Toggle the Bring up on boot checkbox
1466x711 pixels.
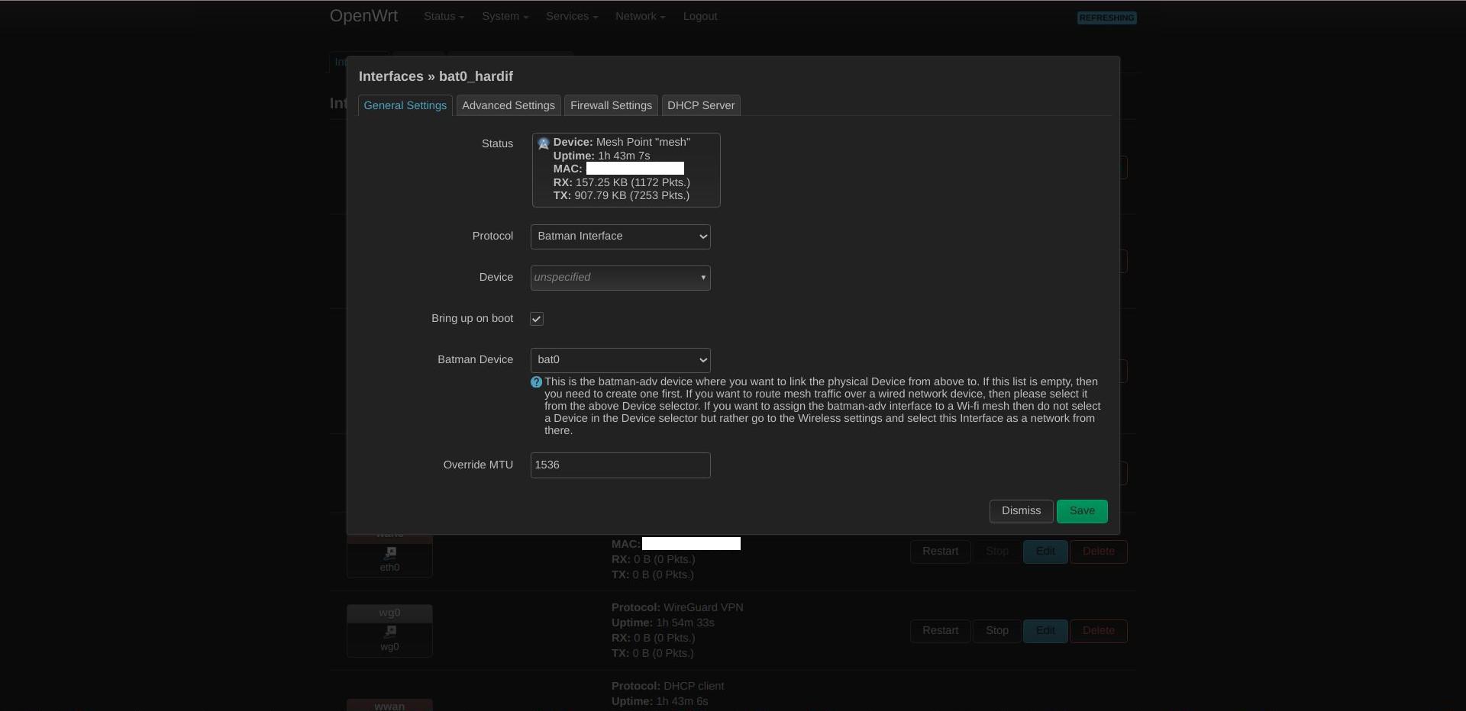tap(537, 319)
